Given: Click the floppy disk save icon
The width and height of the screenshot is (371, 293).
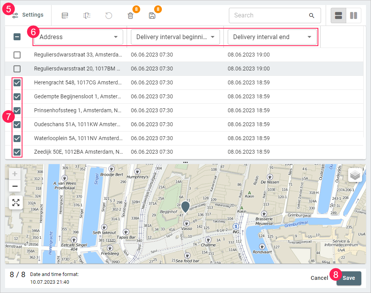Looking at the screenshot, I should point(152,15).
